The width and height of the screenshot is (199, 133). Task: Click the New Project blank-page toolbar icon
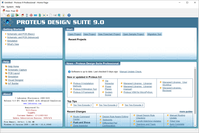[x=4, y=15]
